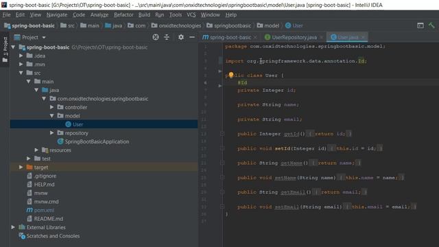Hide the Project panel with the minus icon

[x=192, y=37]
